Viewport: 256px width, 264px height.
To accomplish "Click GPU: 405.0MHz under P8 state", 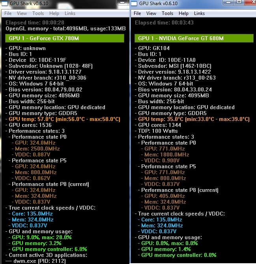I will [x=163, y=196].
